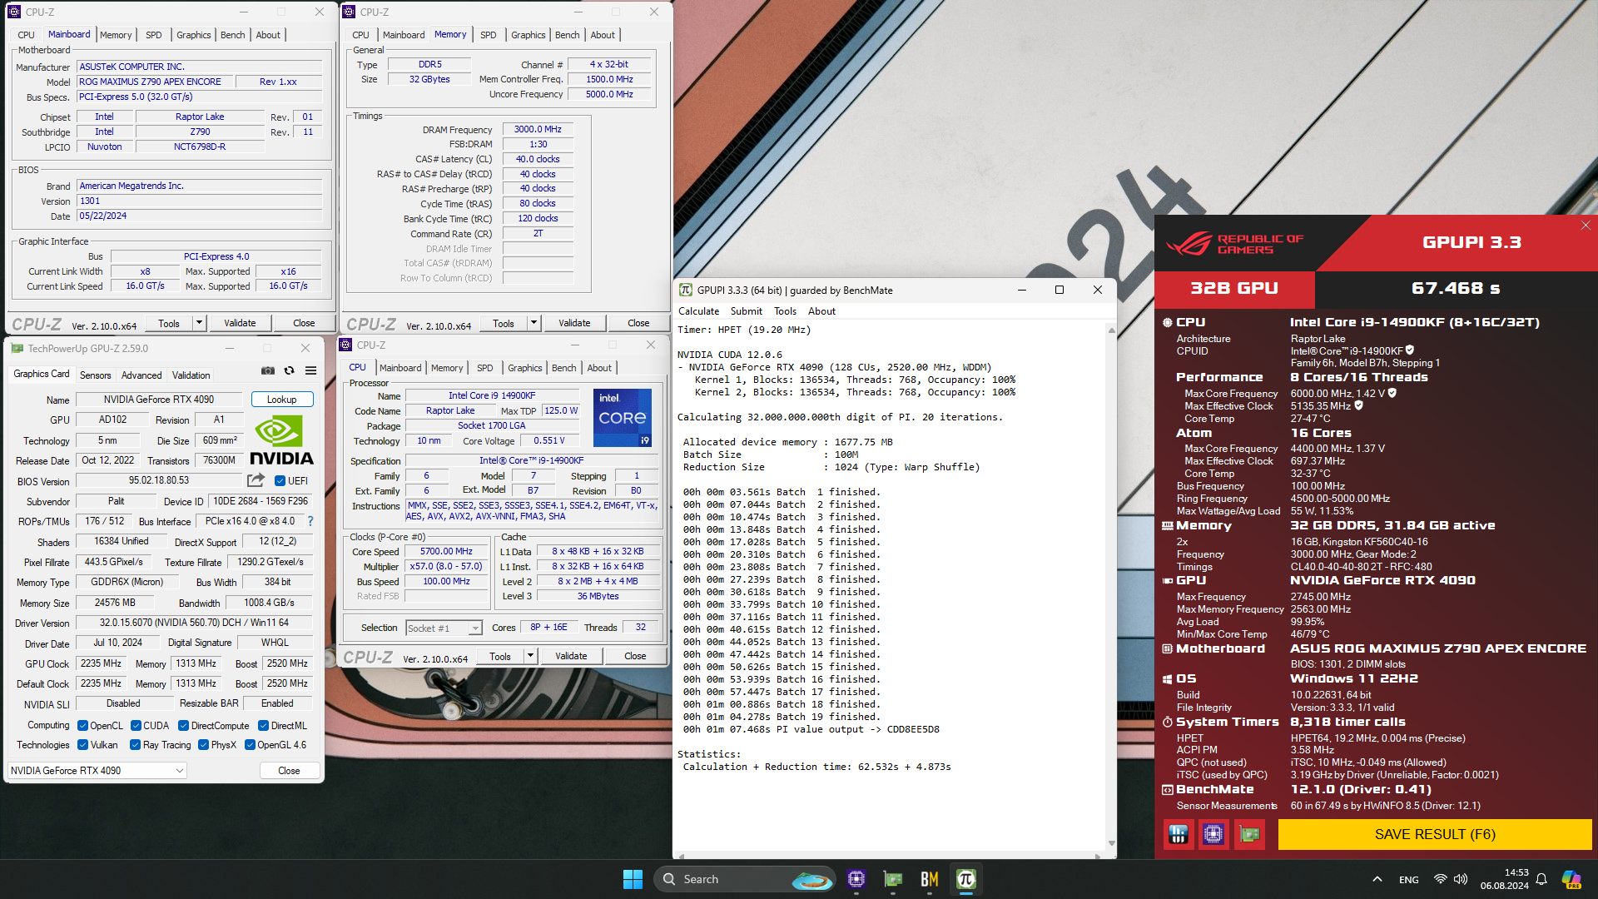Toggle the OpenGL 4.6 checkbox
Viewport: 1598px width, 899px height.
pos(250,744)
